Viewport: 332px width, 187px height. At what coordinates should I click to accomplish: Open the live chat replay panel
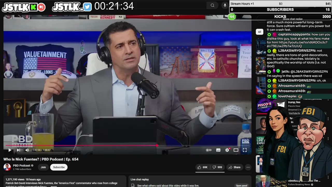point(241,186)
